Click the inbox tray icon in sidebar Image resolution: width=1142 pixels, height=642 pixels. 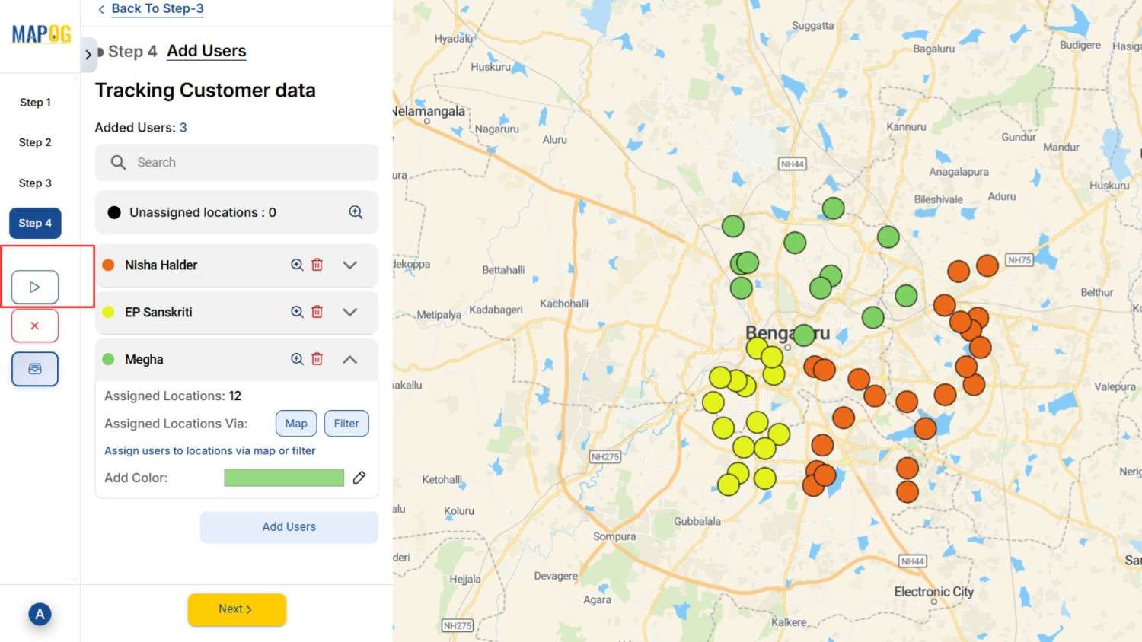click(35, 369)
